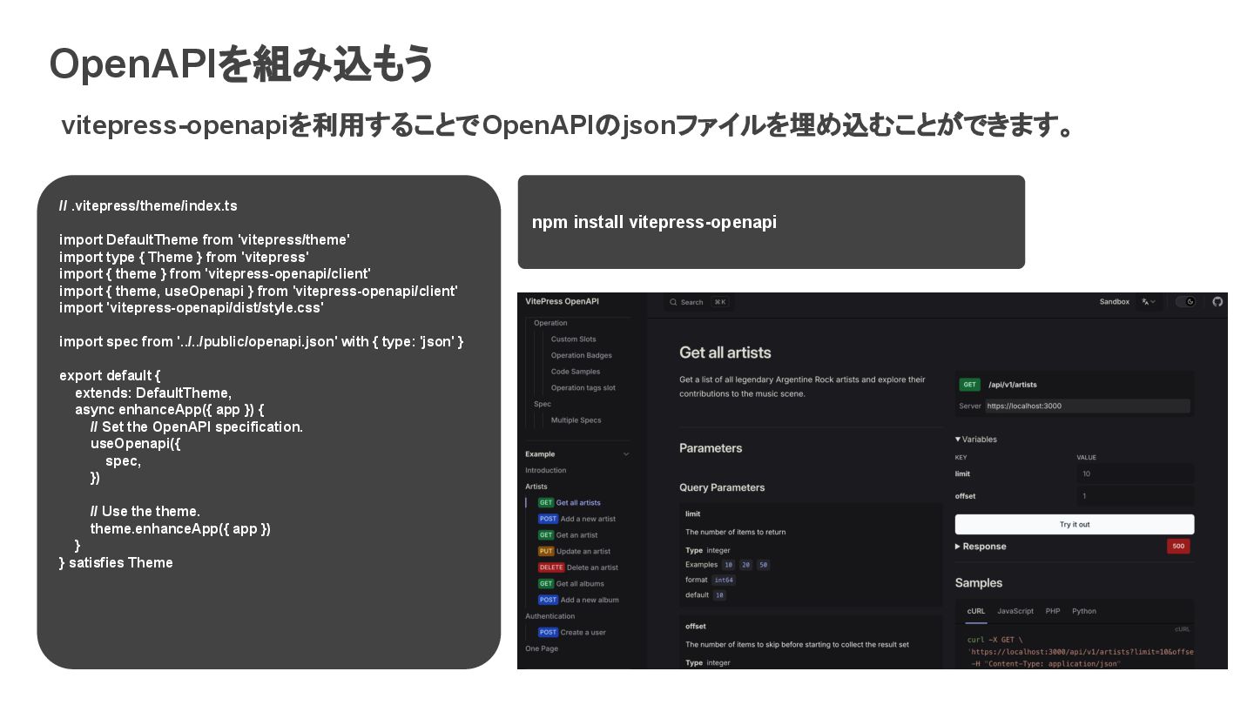Click the 'satisfies Theme' code line
The height and width of the screenshot is (705, 1254).
pos(116,562)
